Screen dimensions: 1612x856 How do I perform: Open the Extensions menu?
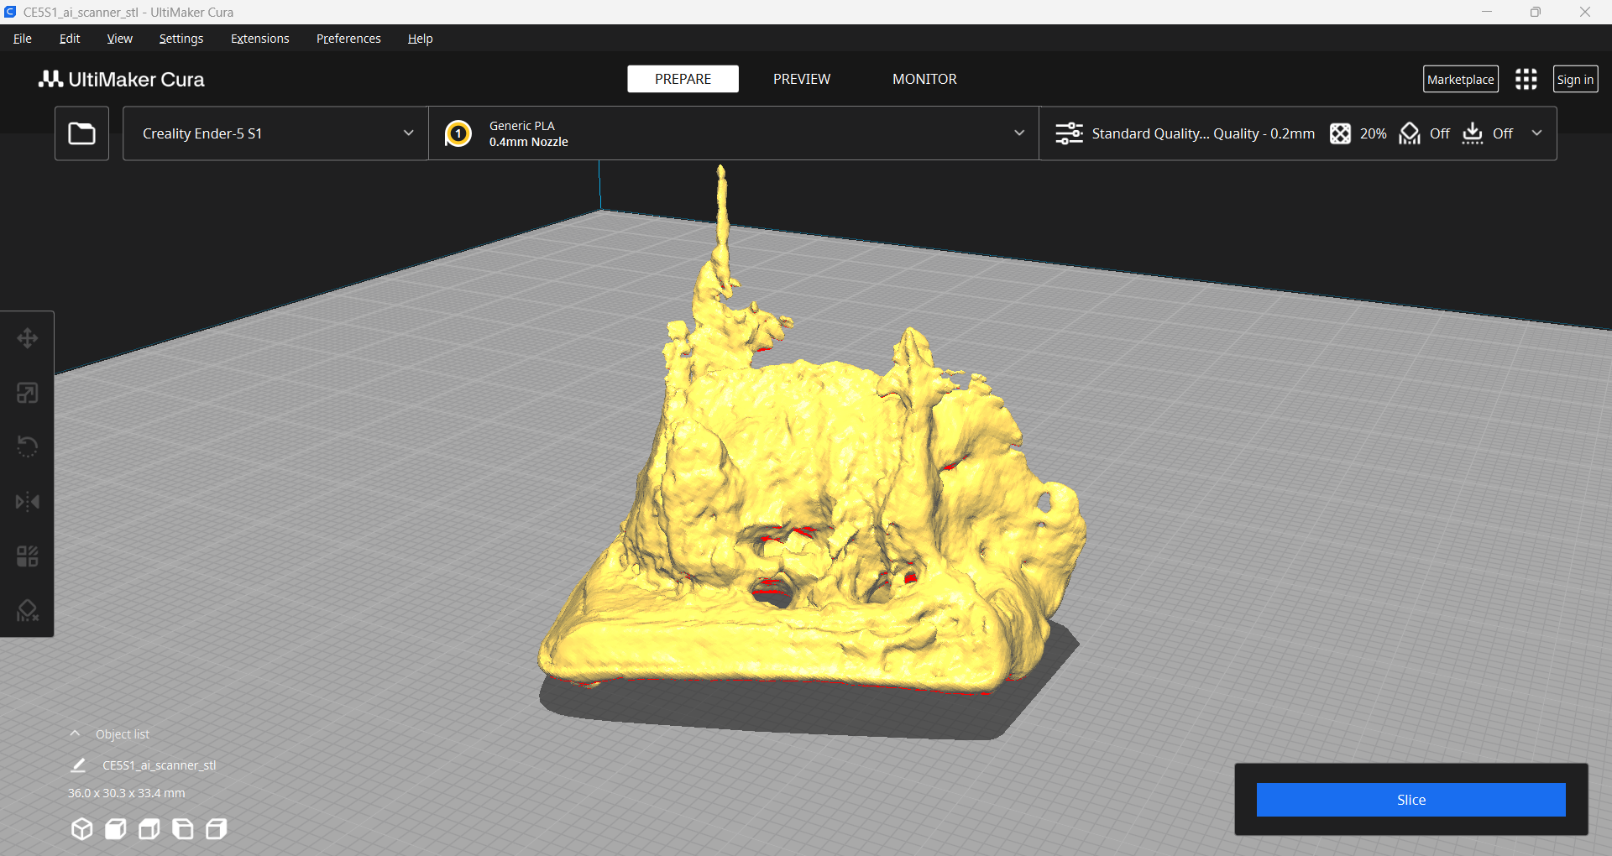pos(259,39)
